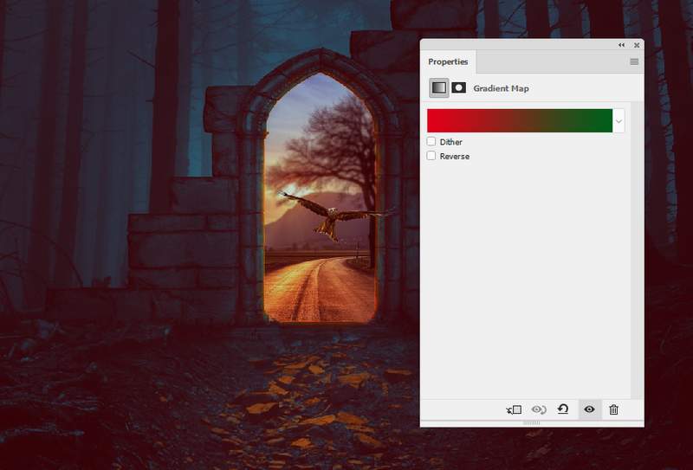Reset adjustment to its defaults
Screen dimensions: 693x470
click(x=563, y=409)
